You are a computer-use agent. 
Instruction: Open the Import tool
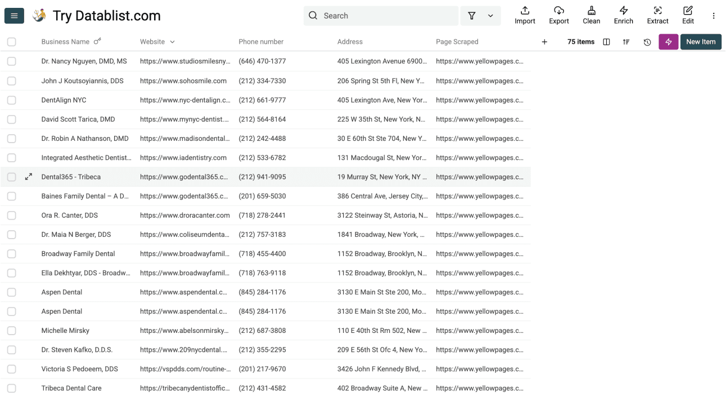tap(524, 15)
